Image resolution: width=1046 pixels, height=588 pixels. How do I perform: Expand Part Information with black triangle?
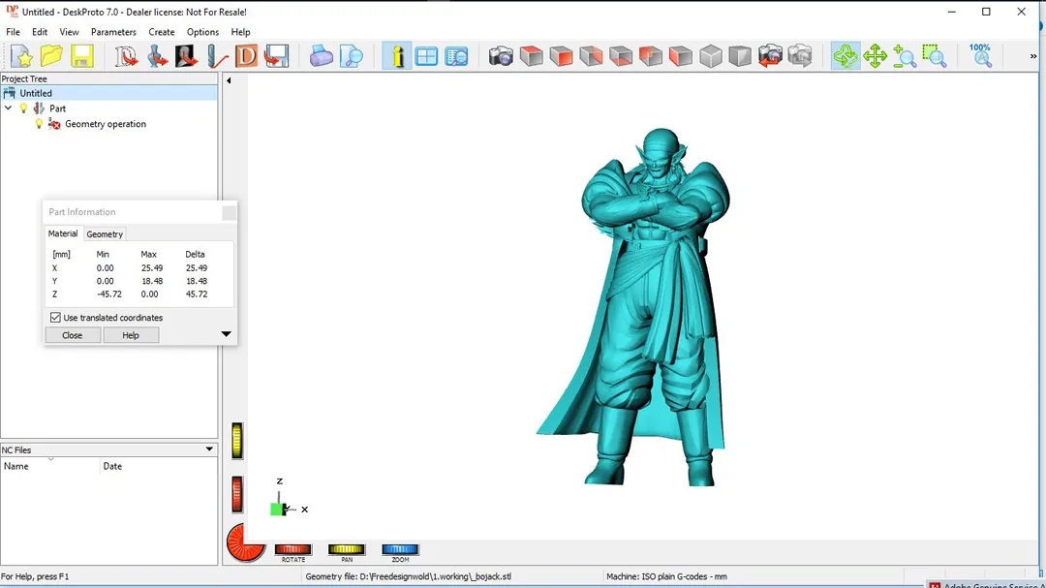[x=226, y=334]
